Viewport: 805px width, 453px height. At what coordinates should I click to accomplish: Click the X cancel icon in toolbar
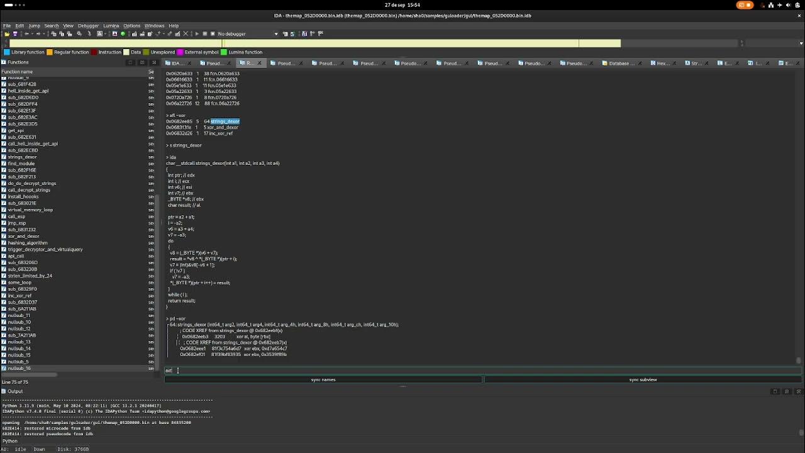coord(186,33)
